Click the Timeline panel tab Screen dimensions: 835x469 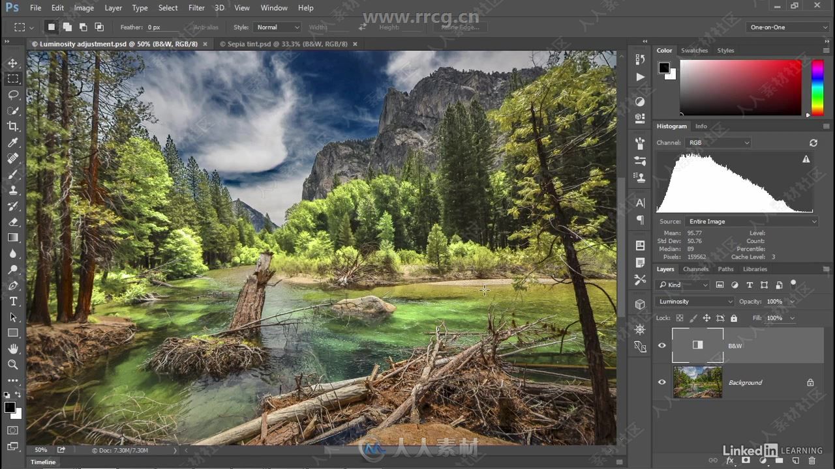43,462
